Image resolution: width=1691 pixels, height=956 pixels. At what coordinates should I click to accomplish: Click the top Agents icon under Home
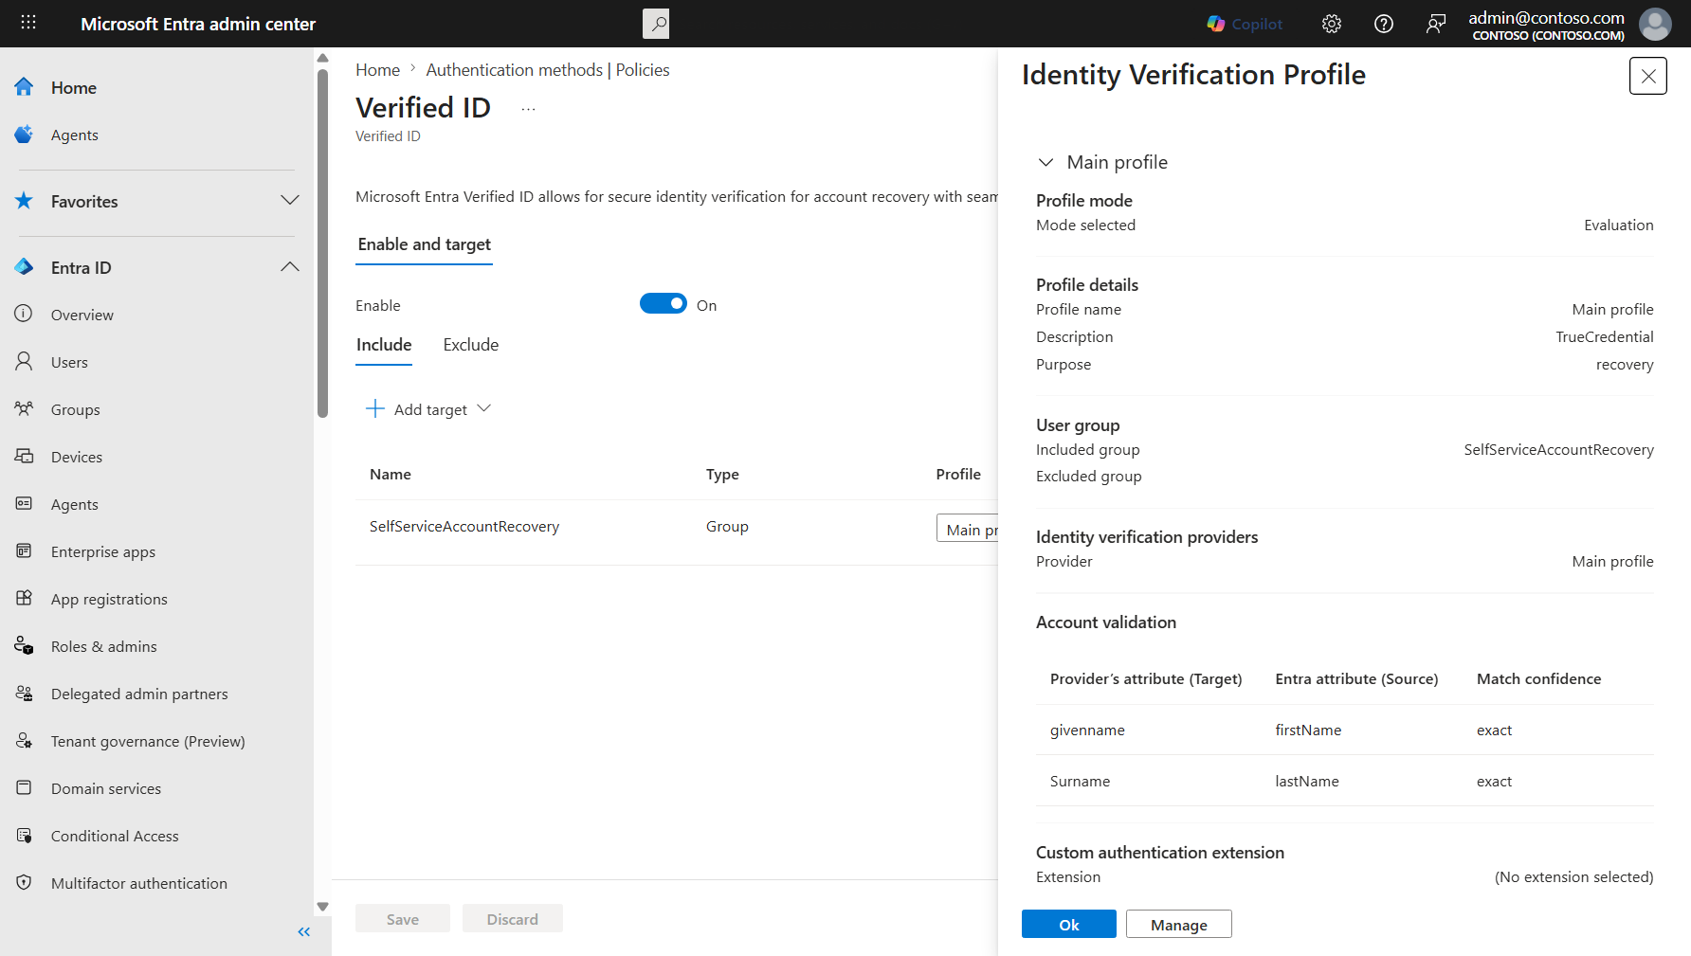click(x=25, y=135)
